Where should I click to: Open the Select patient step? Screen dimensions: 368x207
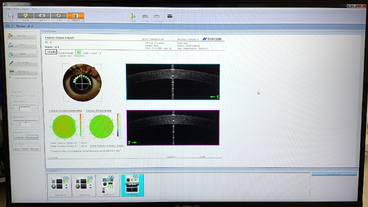[25, 17]
